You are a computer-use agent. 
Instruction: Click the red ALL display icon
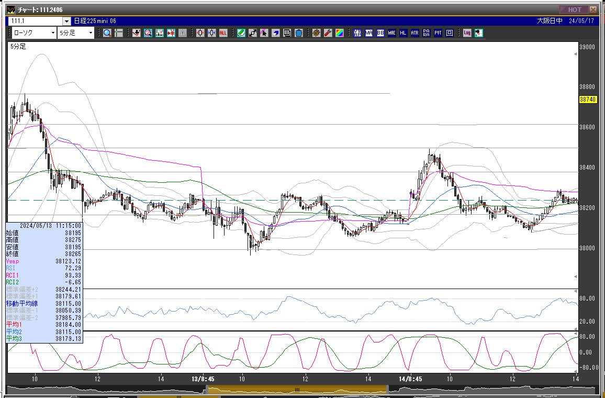click(223, 33)
